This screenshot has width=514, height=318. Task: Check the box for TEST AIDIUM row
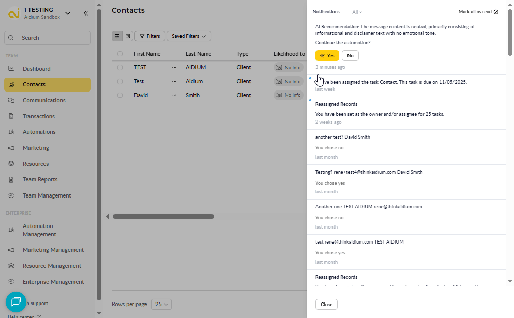click(120, 67)
